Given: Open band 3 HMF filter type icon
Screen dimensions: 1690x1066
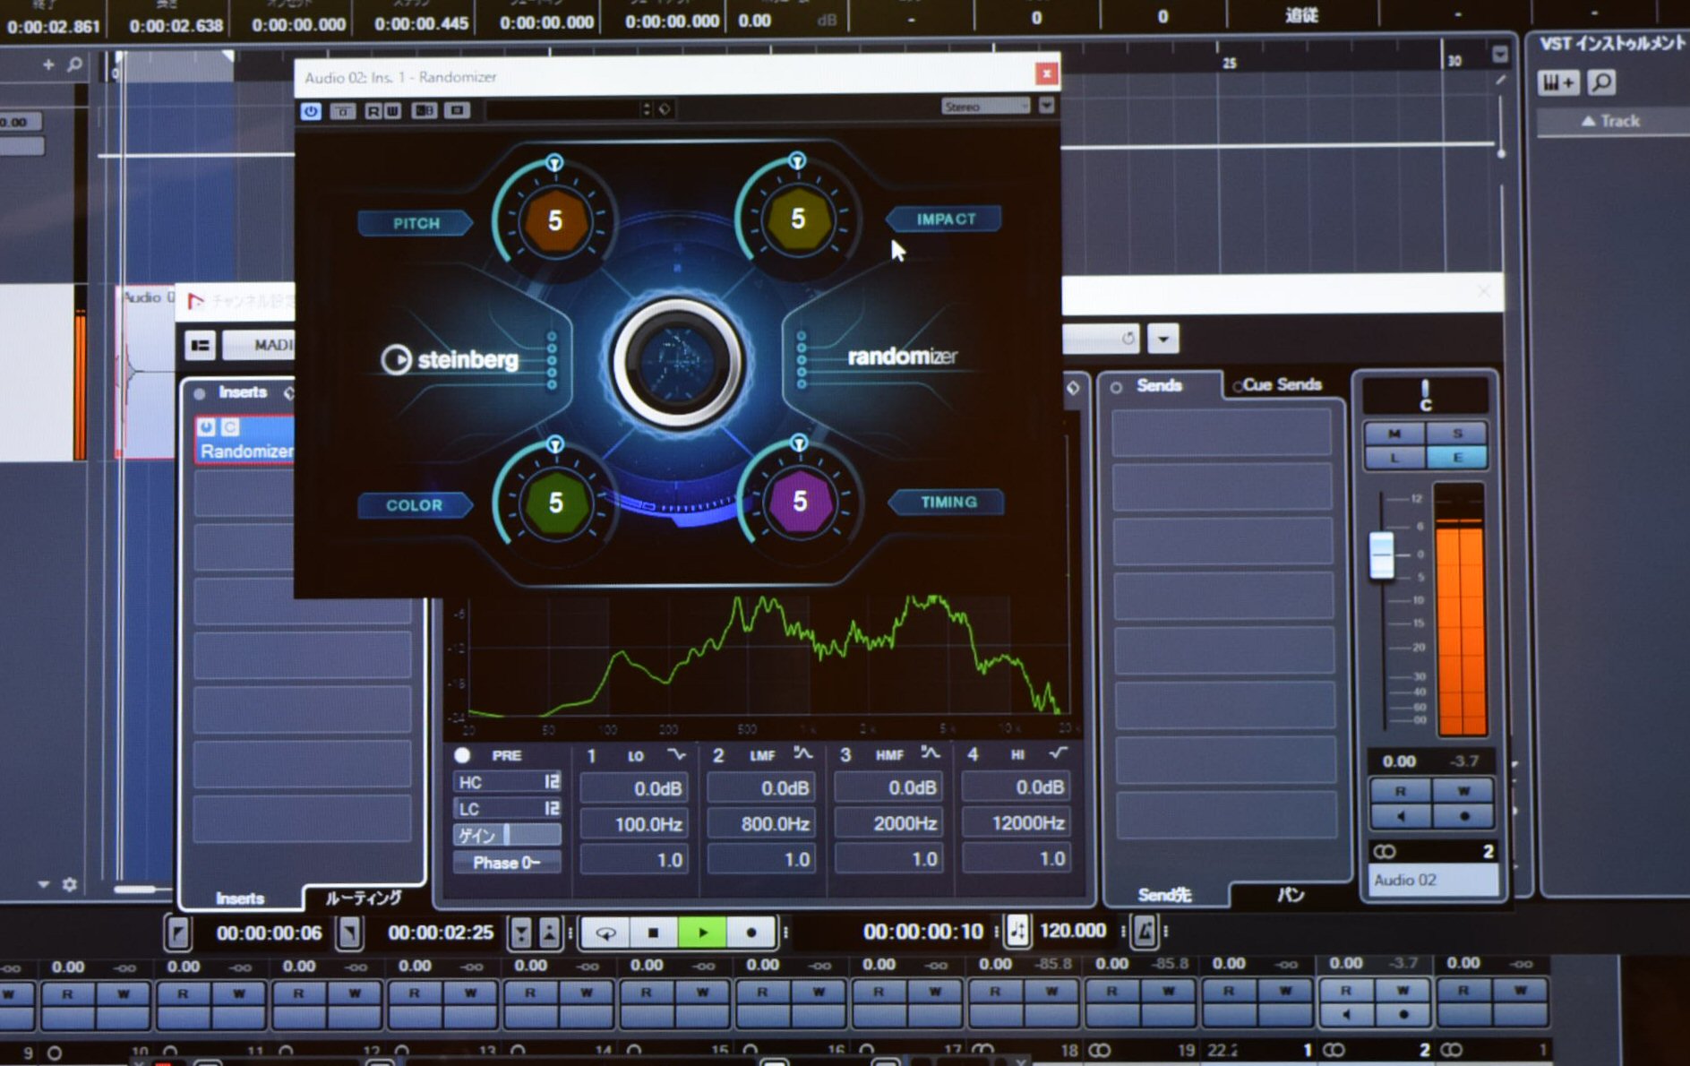Looking at the screenshot, I should (931, 754).
